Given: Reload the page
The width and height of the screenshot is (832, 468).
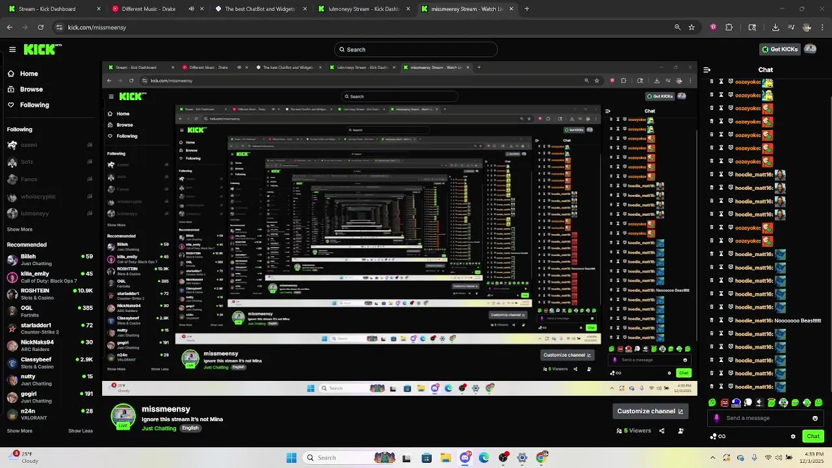Looking at the screenshot, I should tap(40, 27).
